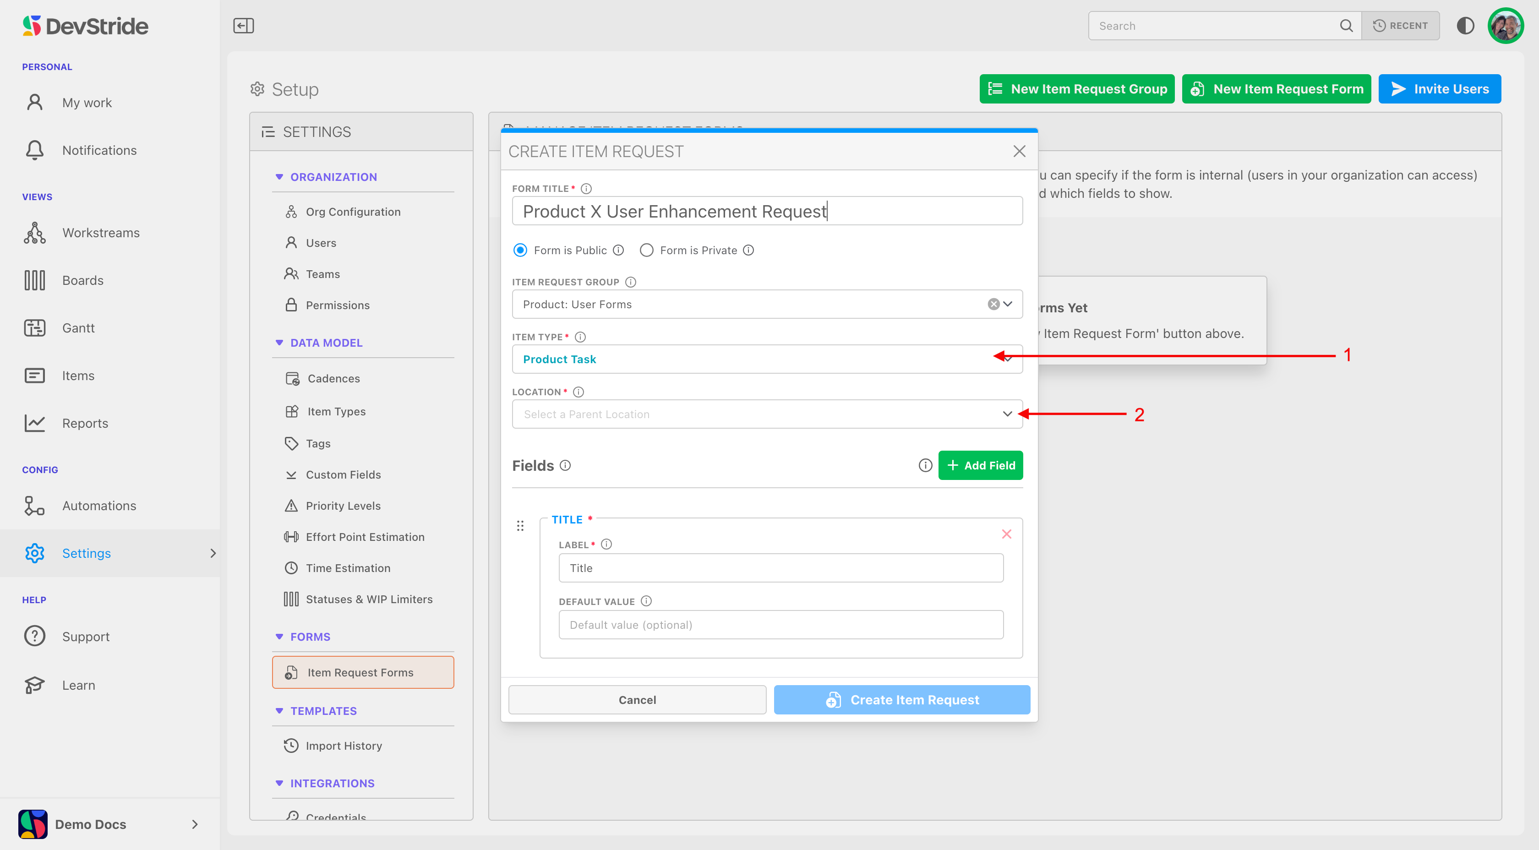This screenshot has height=850, width=1539.
Task: Open the user profile avatar
Action: [x=1505, y=26]
